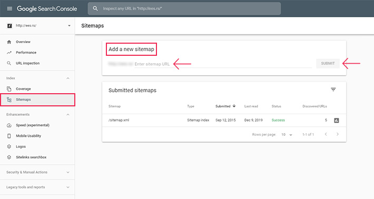
Task: Open Mobile Usability report
Action: [x=28, y=136]
